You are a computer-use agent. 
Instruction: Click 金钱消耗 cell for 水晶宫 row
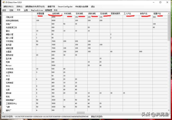[56, 51]
